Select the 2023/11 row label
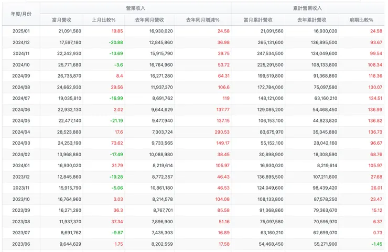 21,188
